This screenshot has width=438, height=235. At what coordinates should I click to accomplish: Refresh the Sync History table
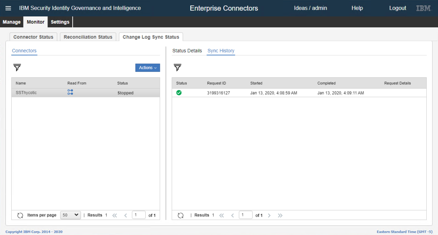(180, 215)
